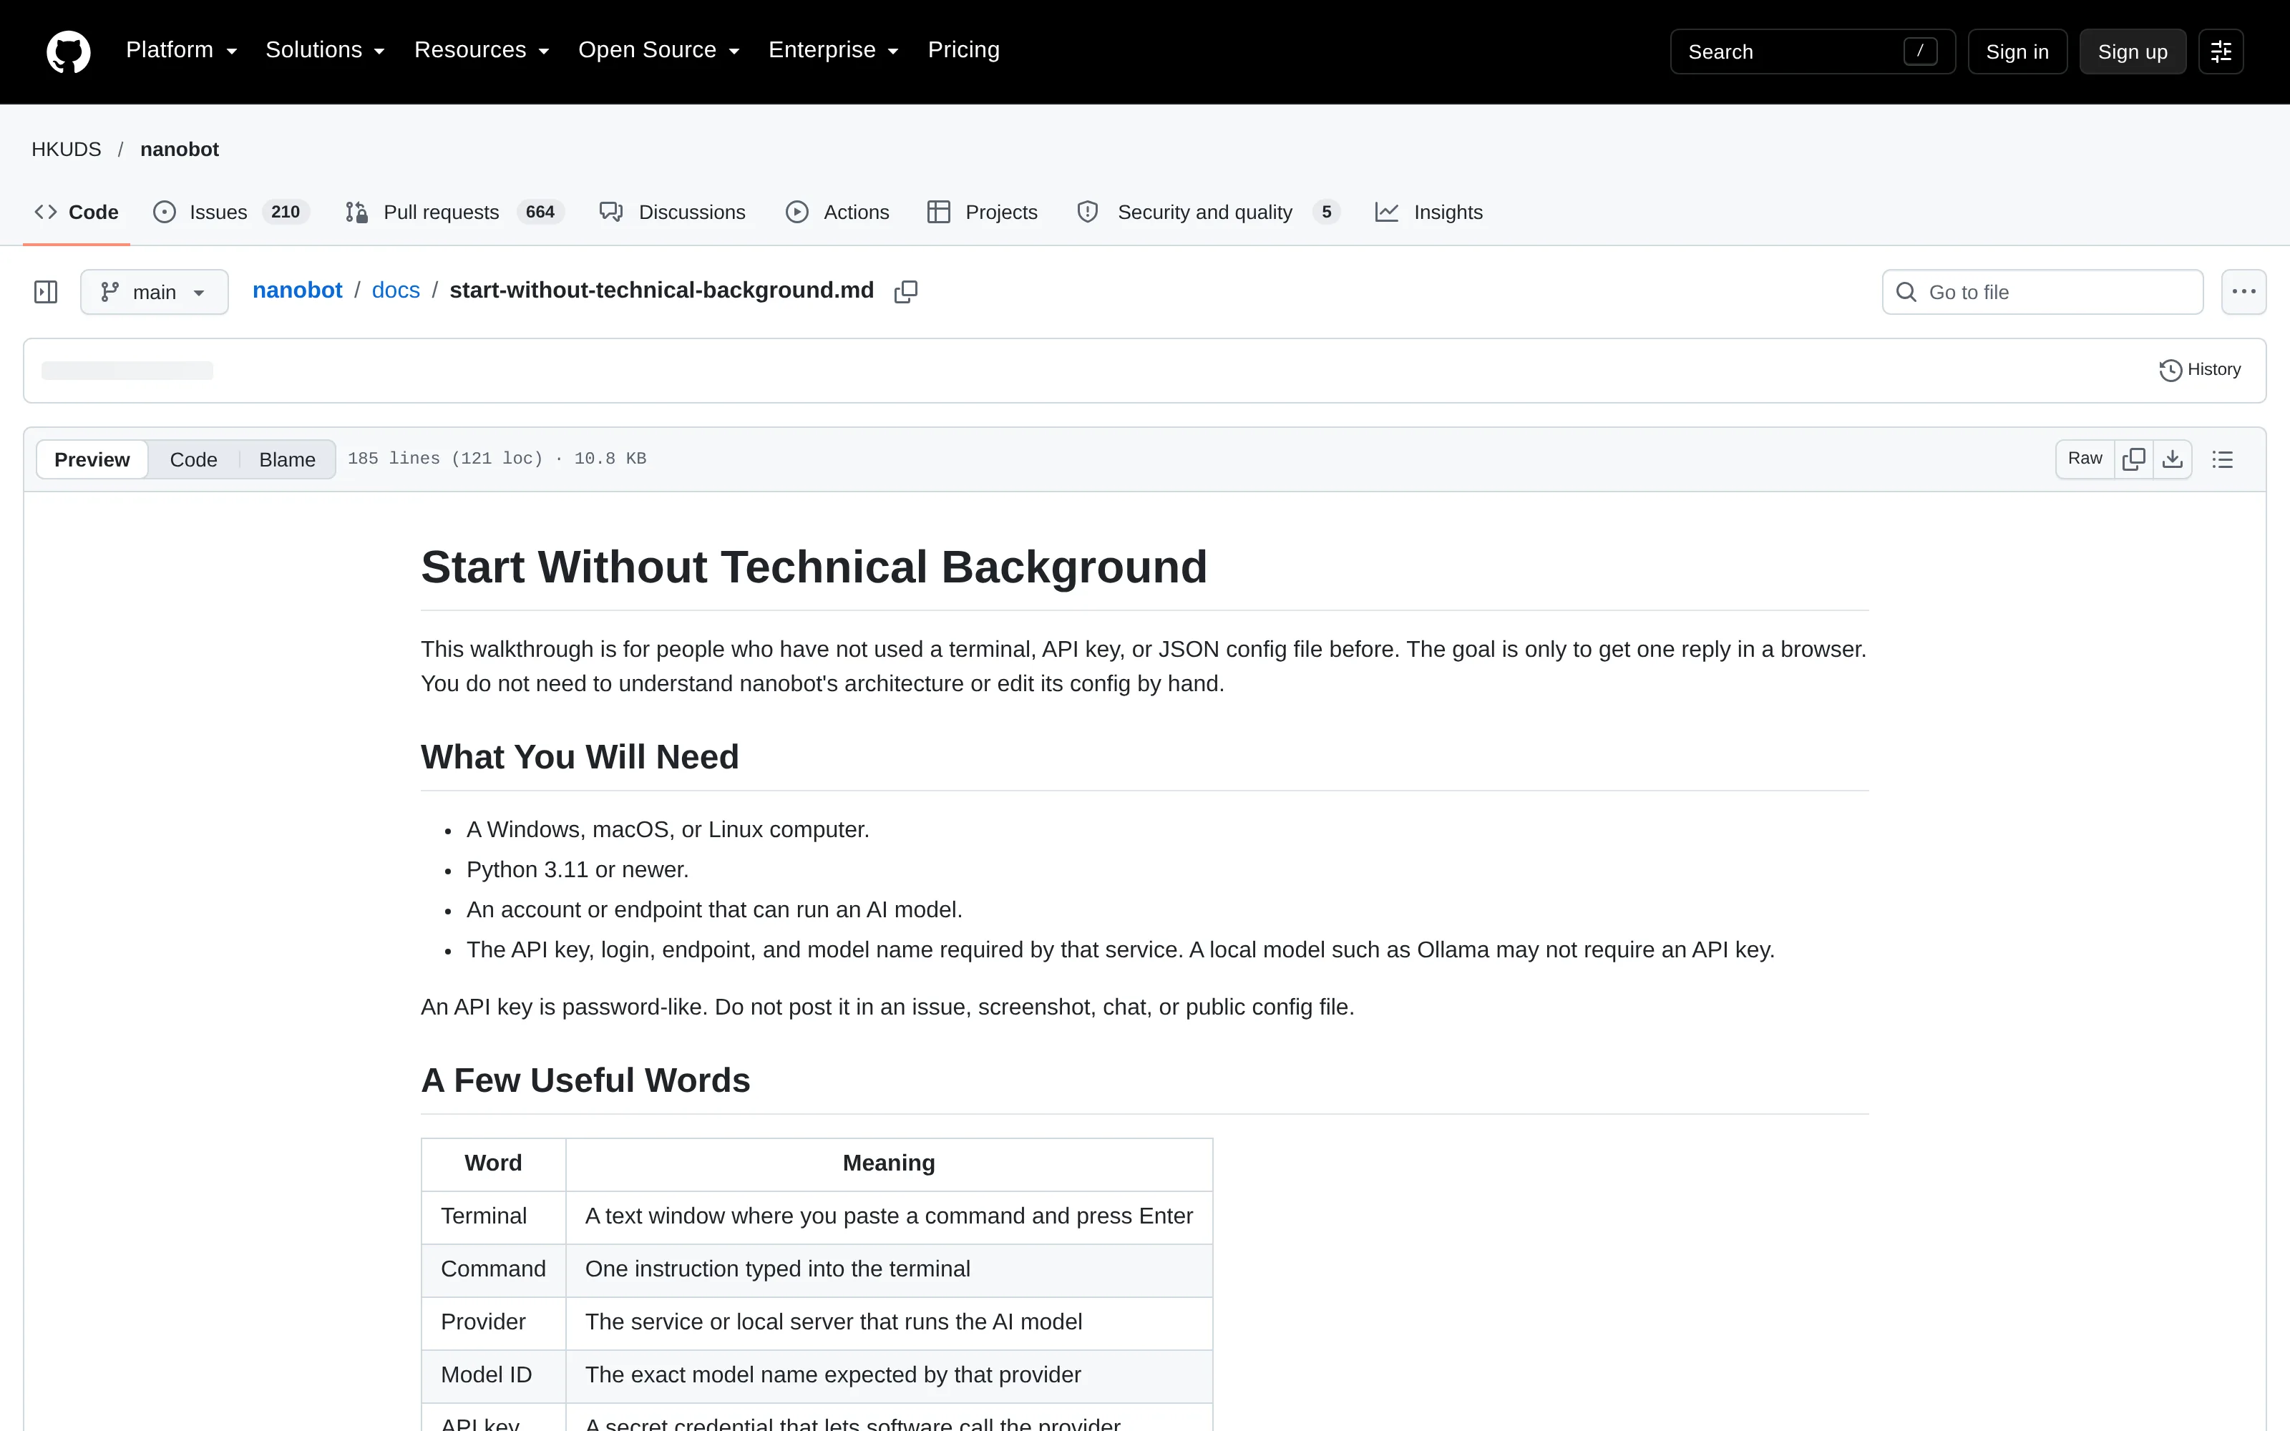Open the docs folder breadcrumb

tap(396, 290)
